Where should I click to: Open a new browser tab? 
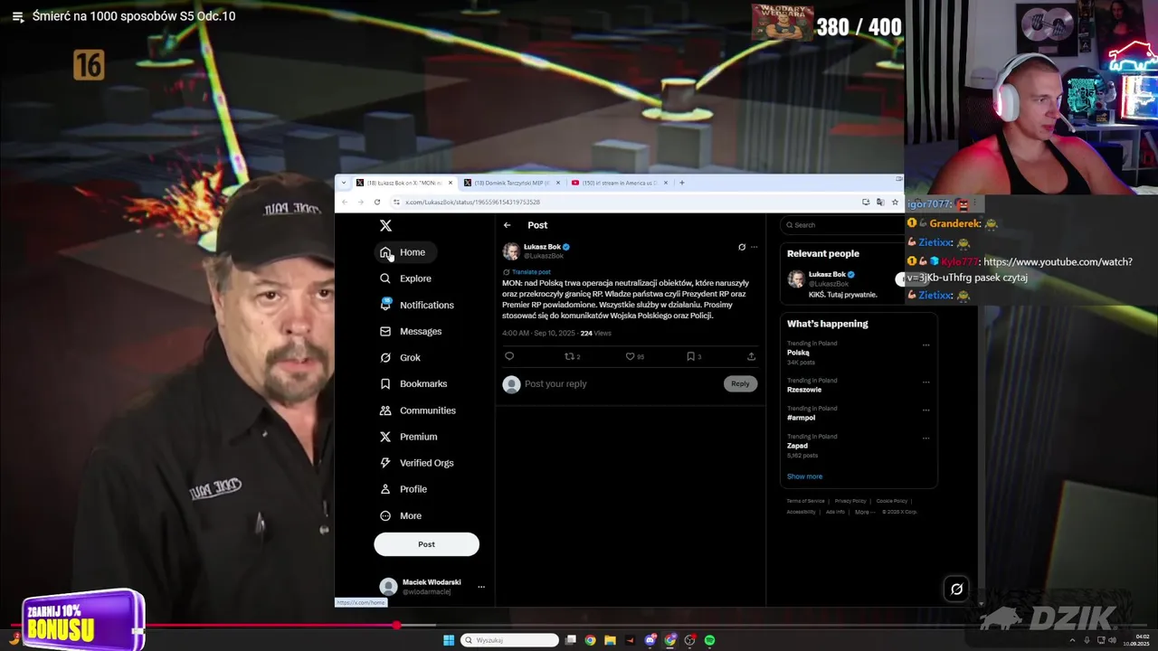coord(682,183)
